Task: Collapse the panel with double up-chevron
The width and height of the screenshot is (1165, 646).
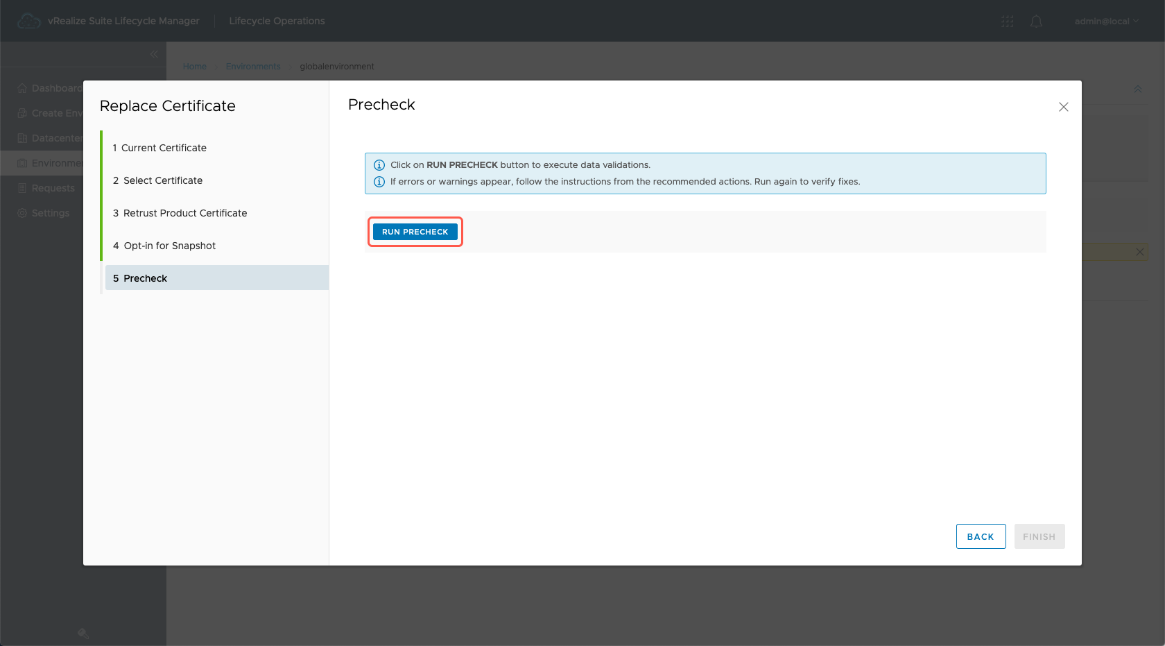Action: click(x=1137, y=90)
